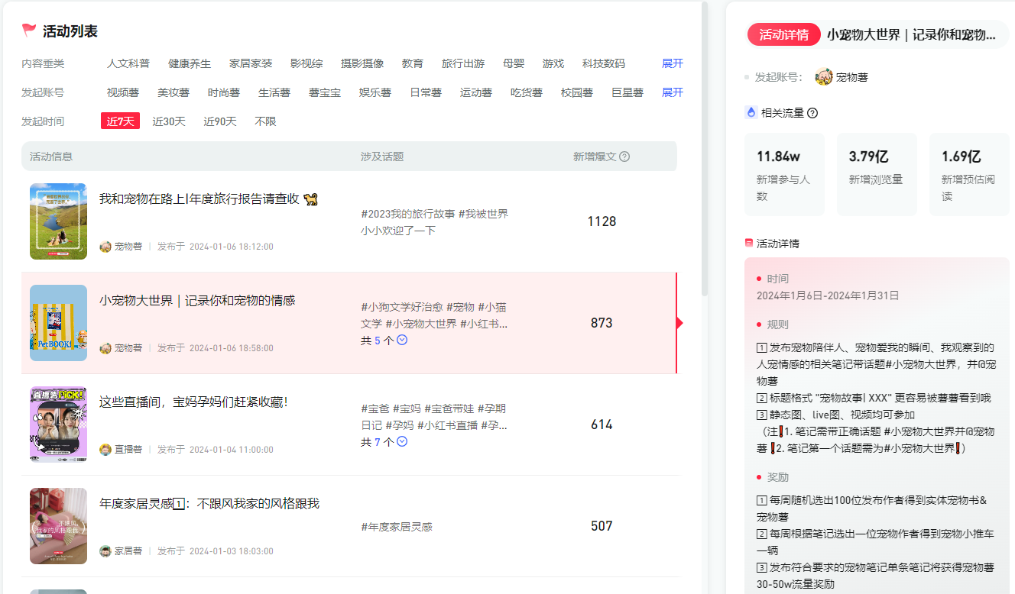
Task: Select the 近90天 time filter
Action: [x=220, y=121]
